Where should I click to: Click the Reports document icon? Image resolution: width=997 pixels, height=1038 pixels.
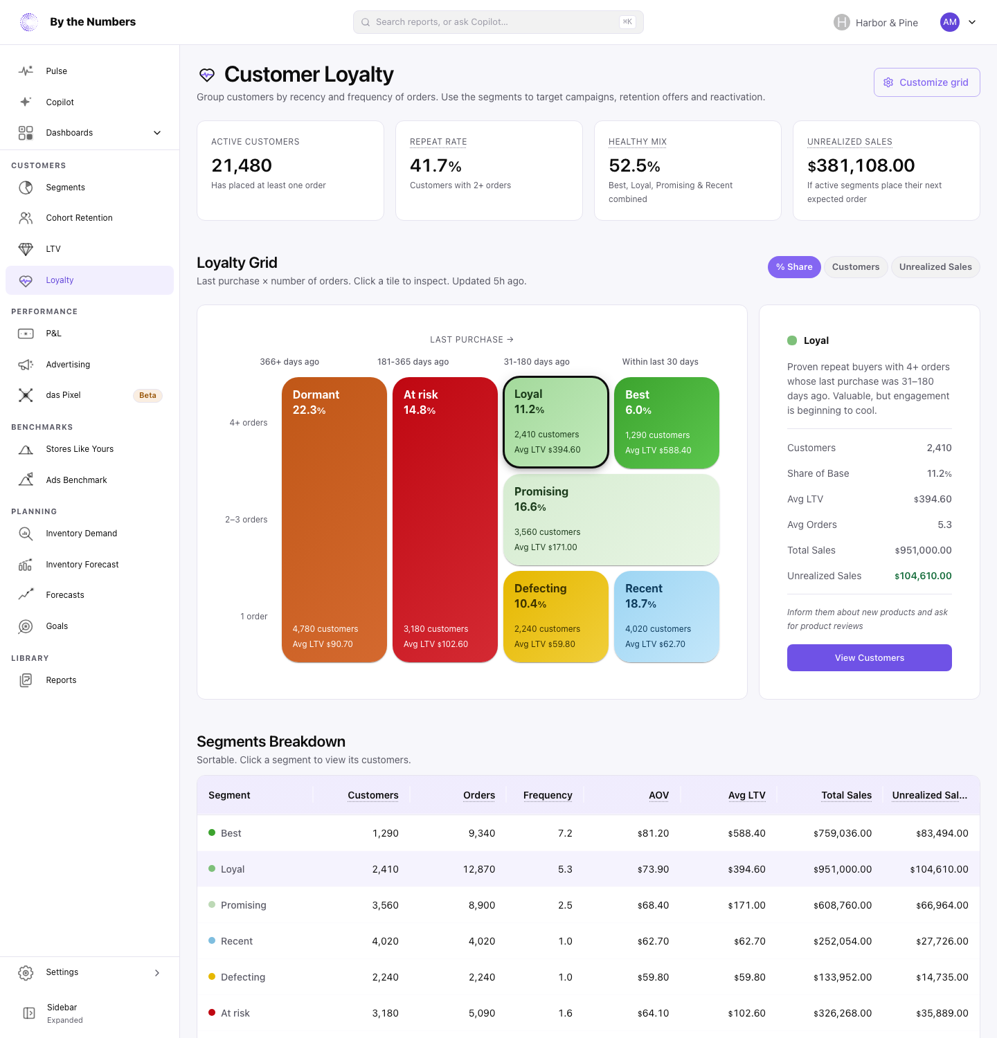point(26,680)
